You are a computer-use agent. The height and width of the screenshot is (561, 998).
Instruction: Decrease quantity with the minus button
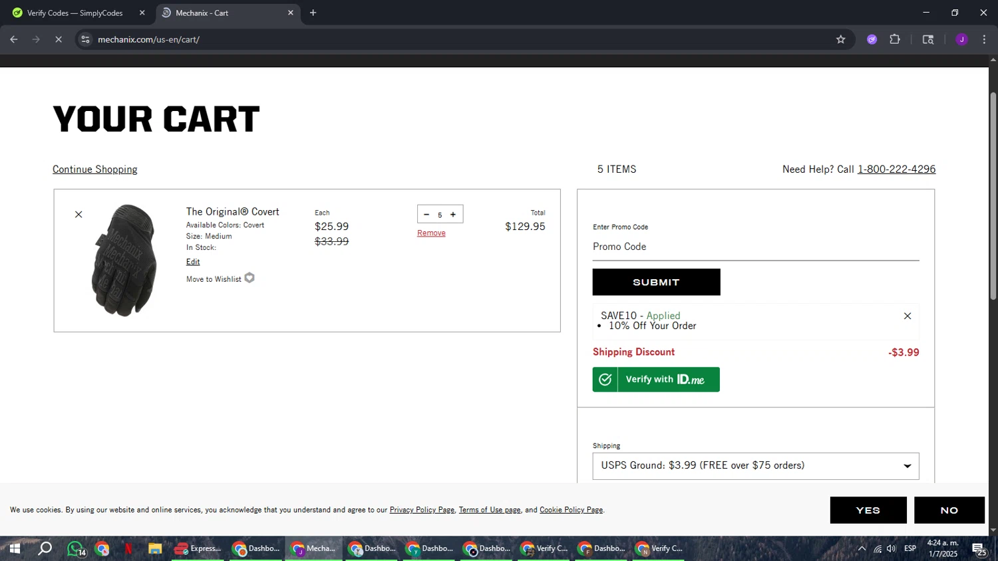point(426,214)
